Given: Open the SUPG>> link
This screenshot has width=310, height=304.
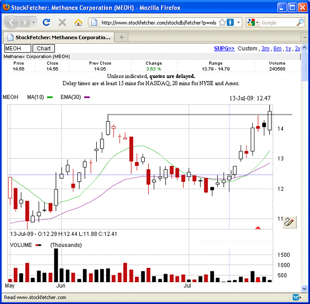Looking at the screenshot, I should [224, 48].
